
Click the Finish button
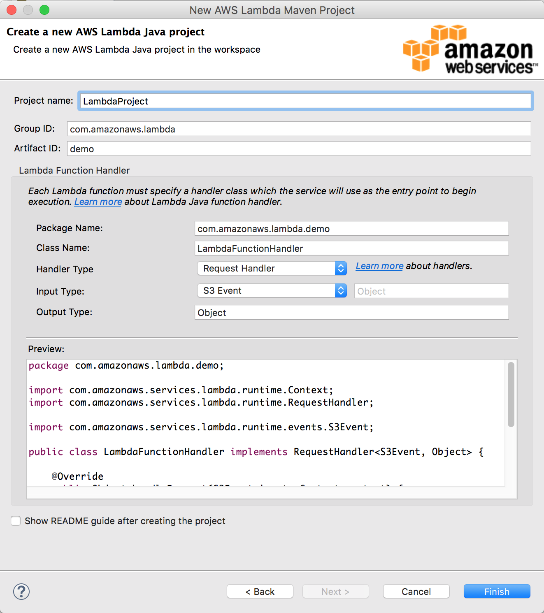497,592
